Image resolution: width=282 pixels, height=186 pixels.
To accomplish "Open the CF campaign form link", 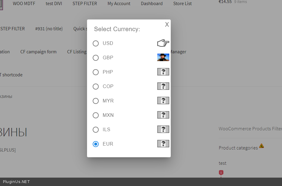I will tap(38, 52).
